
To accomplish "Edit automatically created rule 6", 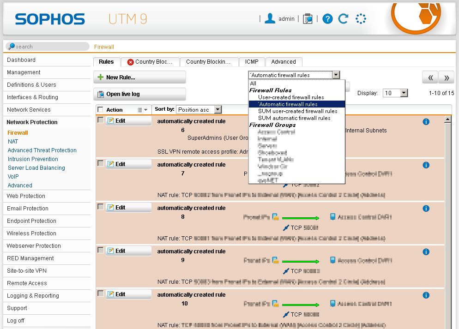I will click(128, 121).
